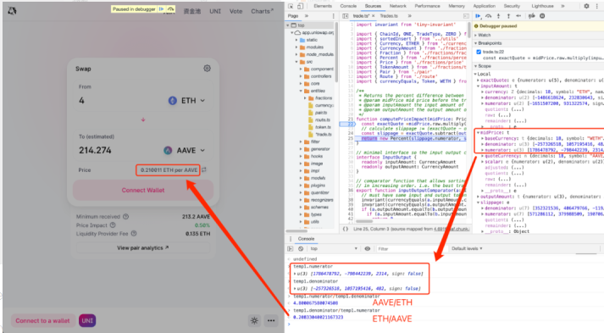Expand exactQuote variable in Scope
Image resolution: width=604 pixels, height=333 pixels.
[x=479, y=80]
